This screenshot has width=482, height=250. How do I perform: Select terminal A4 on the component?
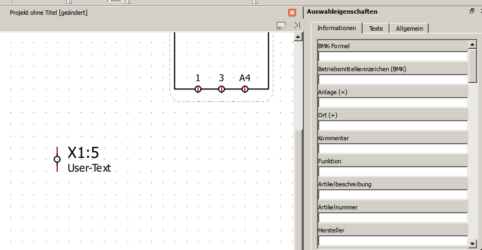[x=245, y=89]
